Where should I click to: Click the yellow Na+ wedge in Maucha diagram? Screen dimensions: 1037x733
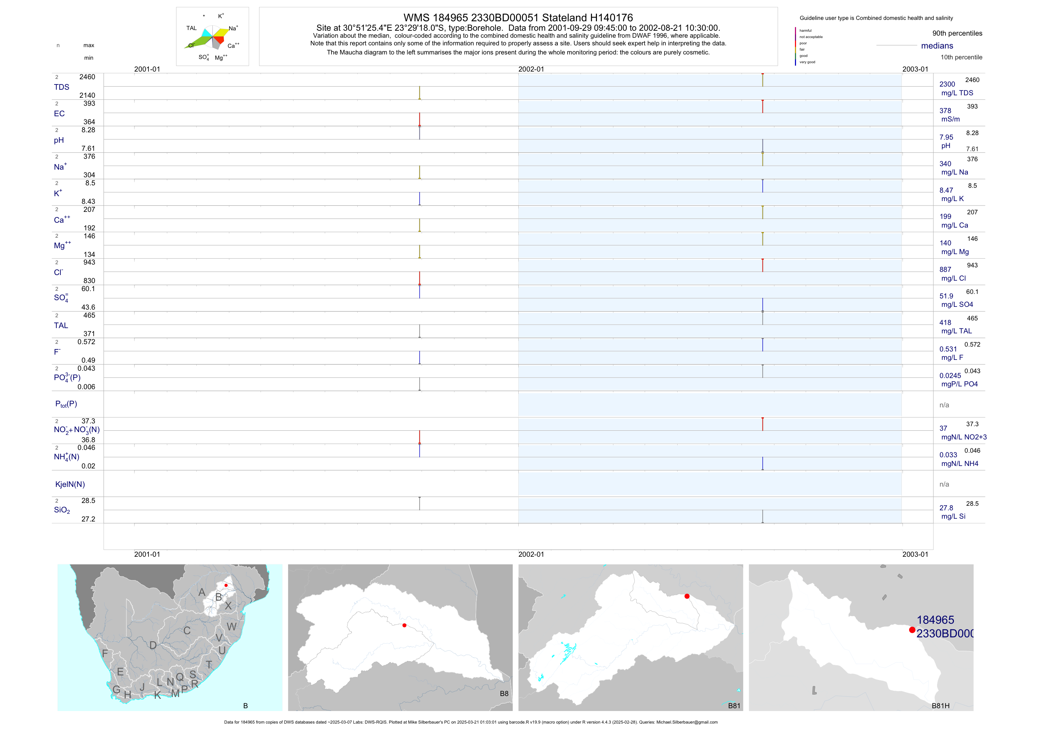tap(222, 32)
